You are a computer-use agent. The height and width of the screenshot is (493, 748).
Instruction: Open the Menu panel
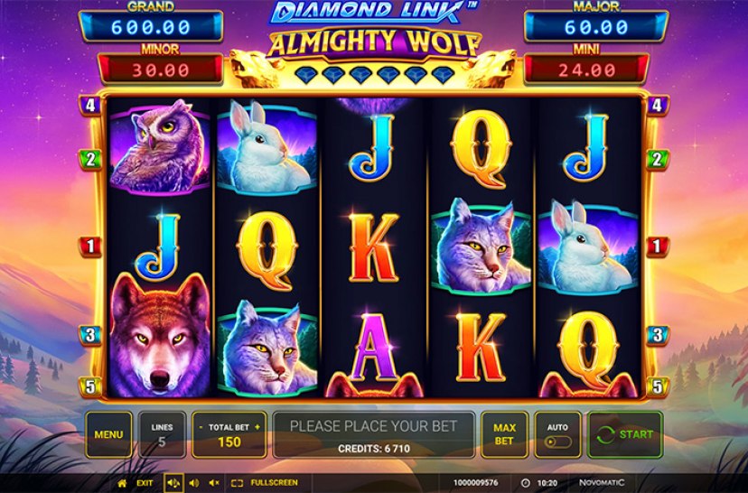108,434
